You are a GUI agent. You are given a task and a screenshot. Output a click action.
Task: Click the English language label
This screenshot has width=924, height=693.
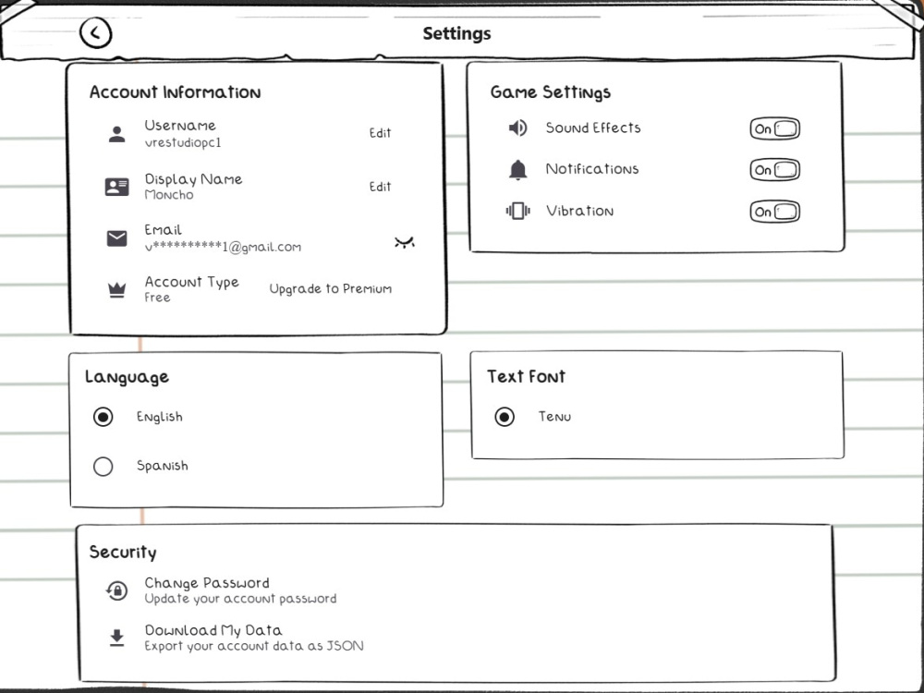[x=160, y=418]
